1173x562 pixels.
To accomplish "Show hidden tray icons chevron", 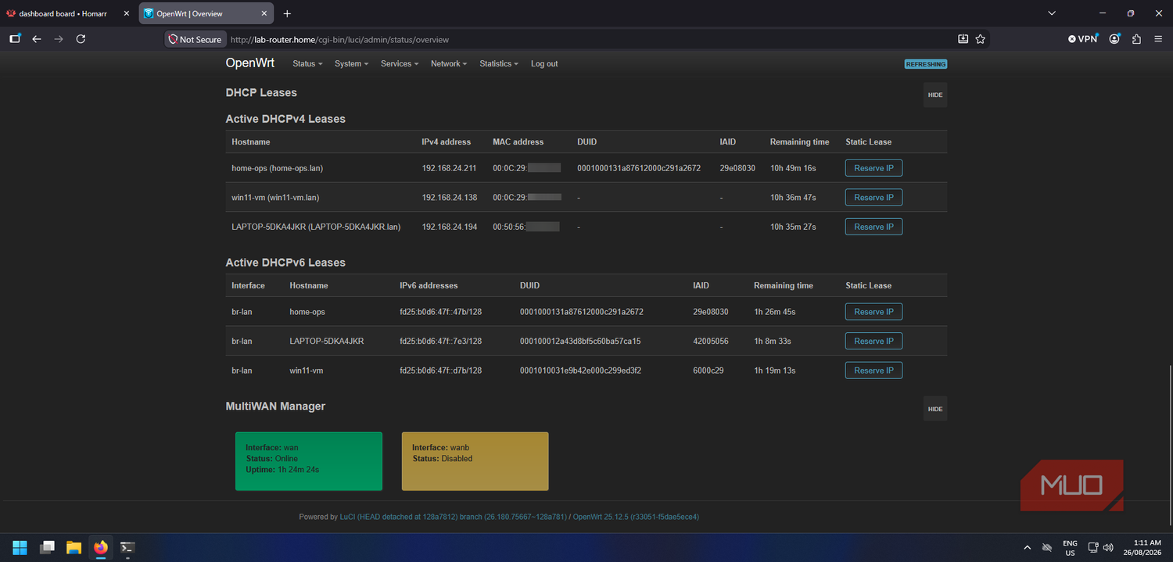I will (1027, 547).
